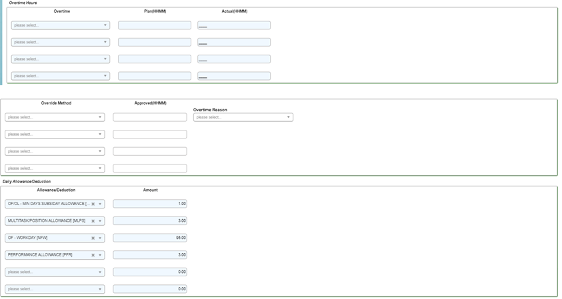Open dropdown arrow of OF - Workday row
This screenshot has width=562, height=299.
101,238
